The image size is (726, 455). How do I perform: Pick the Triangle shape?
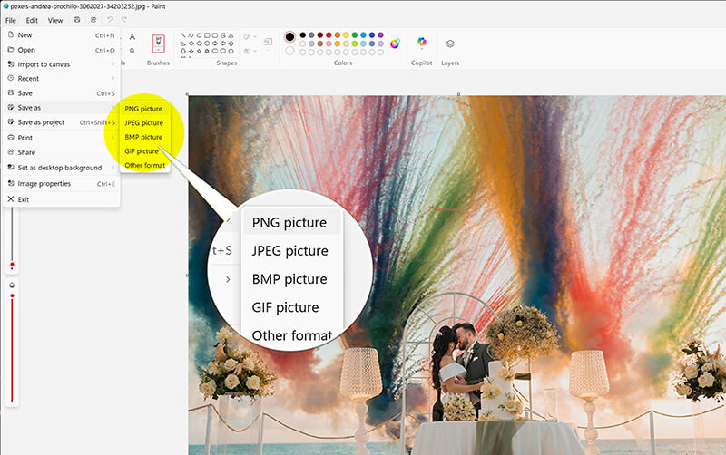click(231, 35)
